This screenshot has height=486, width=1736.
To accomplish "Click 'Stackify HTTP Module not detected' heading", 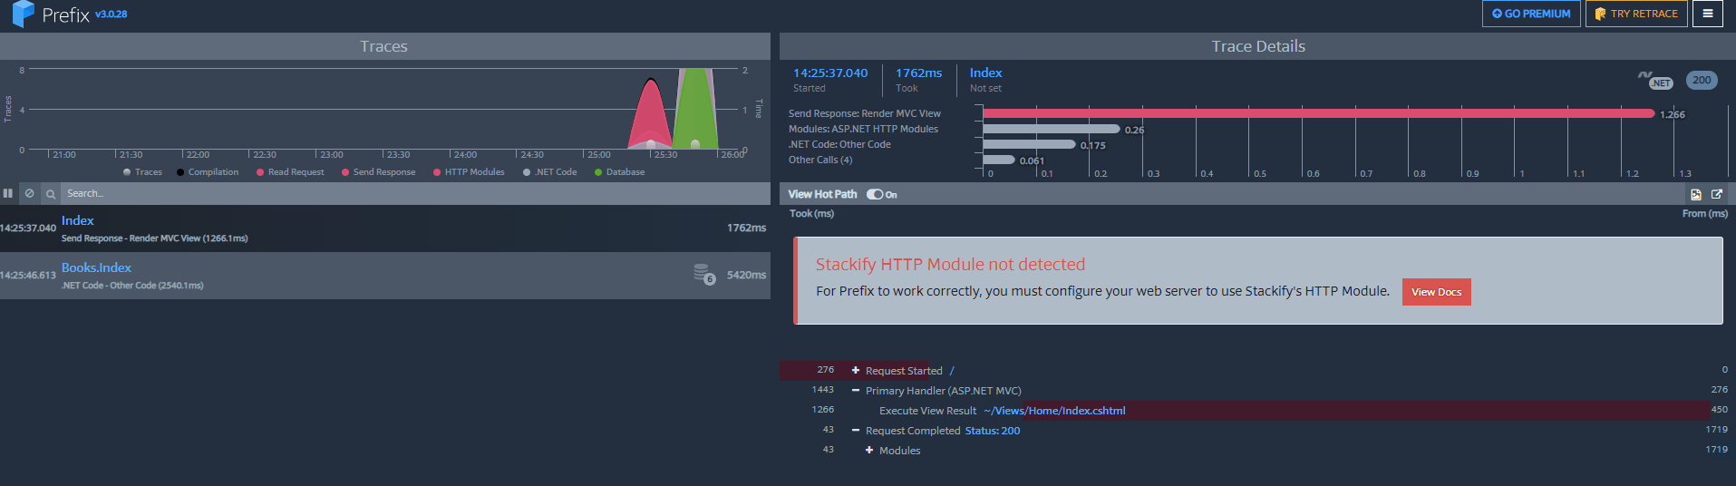I will [x=950, y=264].
